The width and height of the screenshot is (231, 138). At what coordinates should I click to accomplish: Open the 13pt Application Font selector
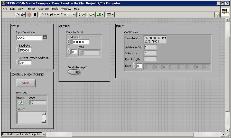pyautogui.click(x=58, y=15)
